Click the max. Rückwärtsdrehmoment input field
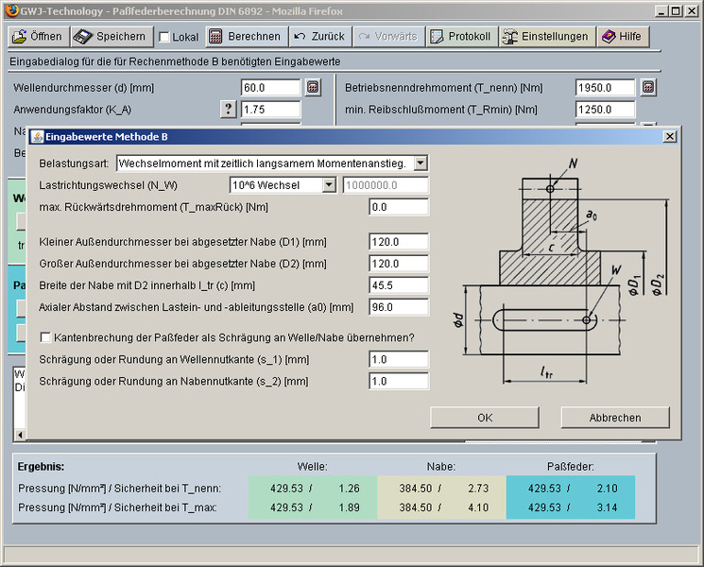The image size is (704, 567). click(400, 207)
